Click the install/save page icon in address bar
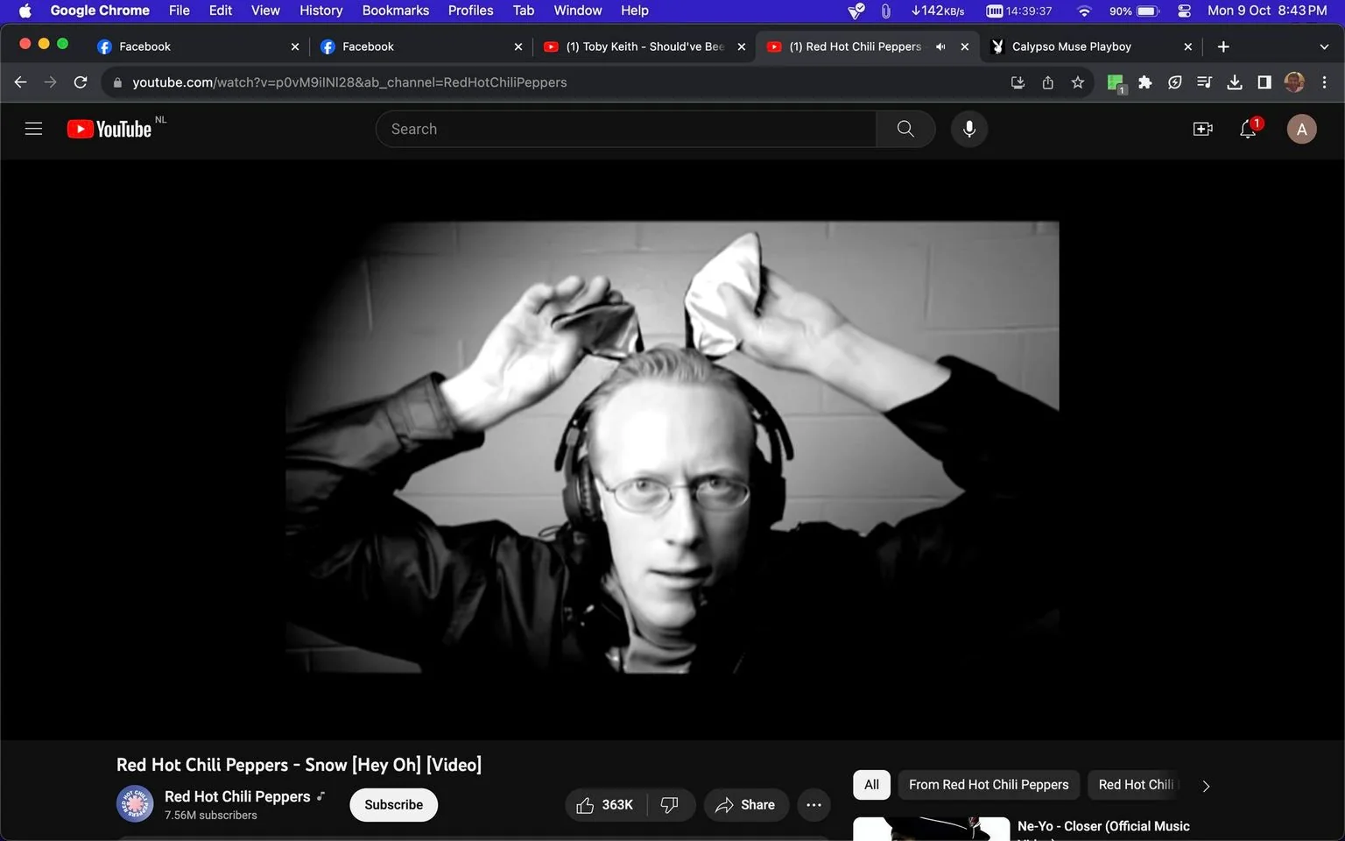The image size is (1345, 841). (1018, 82)
